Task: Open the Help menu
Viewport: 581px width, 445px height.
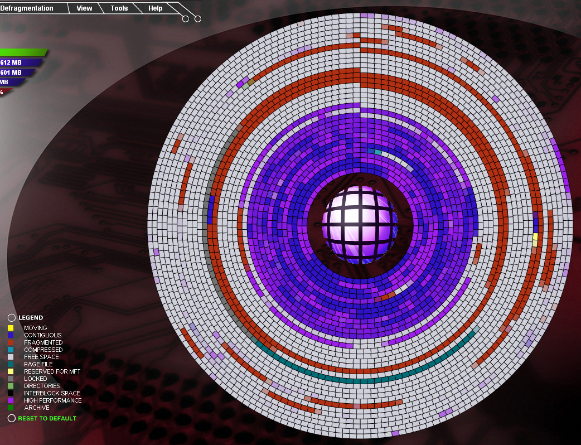Action: [x=155, y=8]
